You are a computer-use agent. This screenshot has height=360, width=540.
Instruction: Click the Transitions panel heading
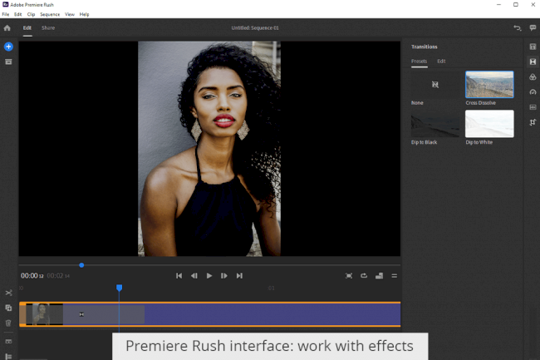coord(425,47)
